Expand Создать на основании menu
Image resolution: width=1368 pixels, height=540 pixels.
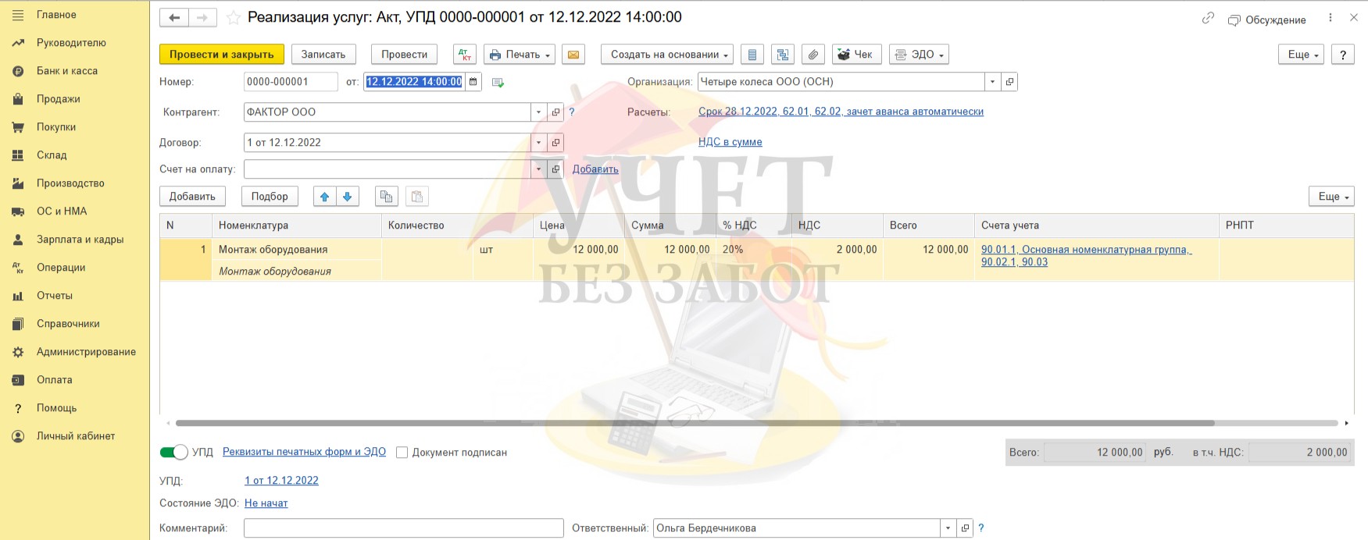click(666, 55)
